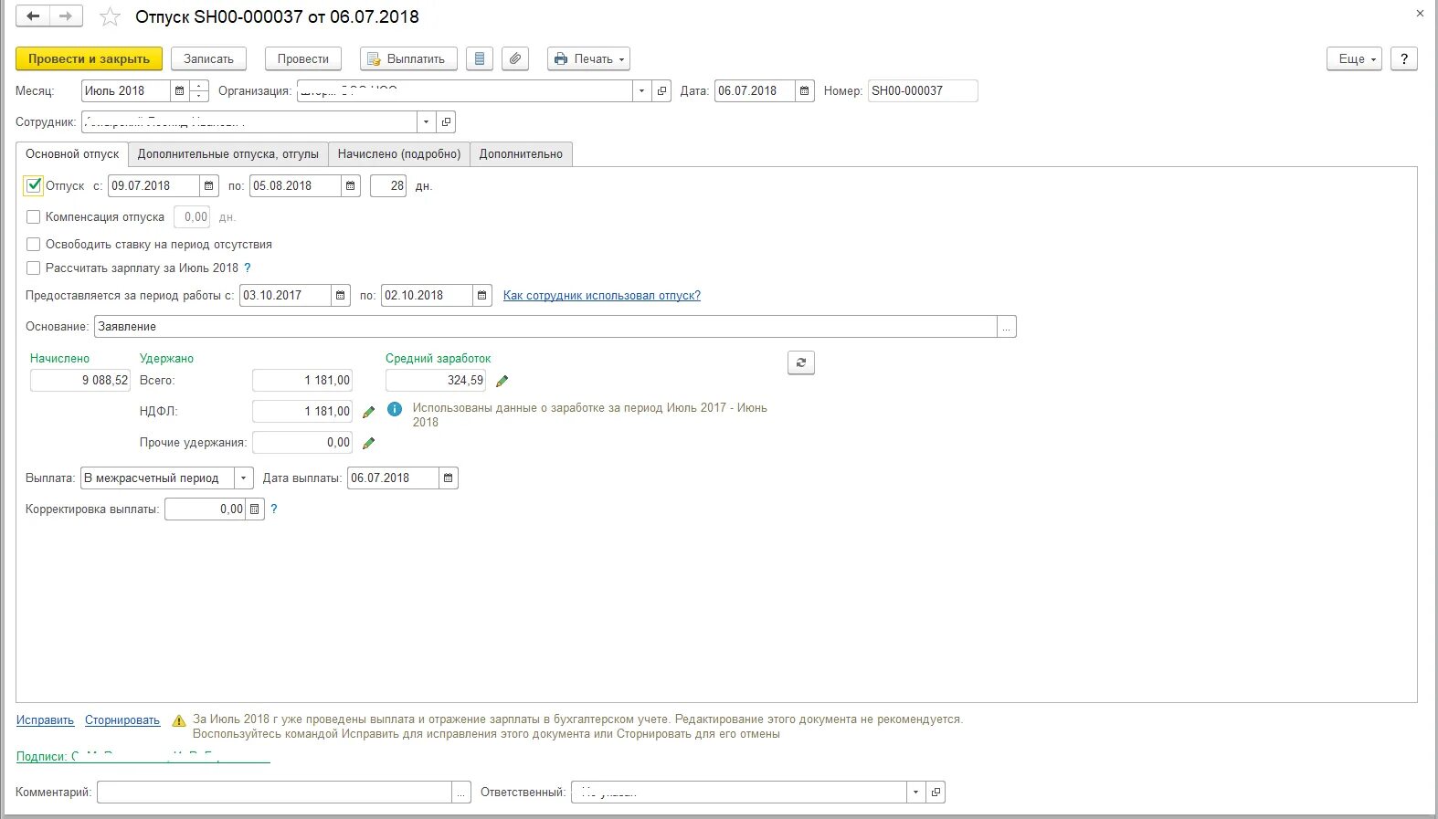Check Освободить ставку на период отсутствия
Image resolution: width=1438 pixels, height=819 pixels.
34,244
